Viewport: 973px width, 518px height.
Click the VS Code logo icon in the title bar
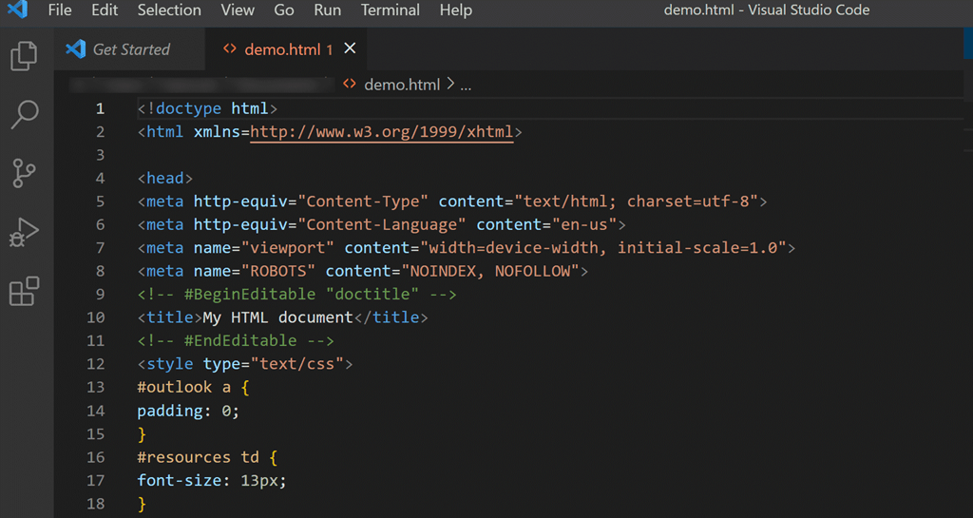(x=17, y=10)
